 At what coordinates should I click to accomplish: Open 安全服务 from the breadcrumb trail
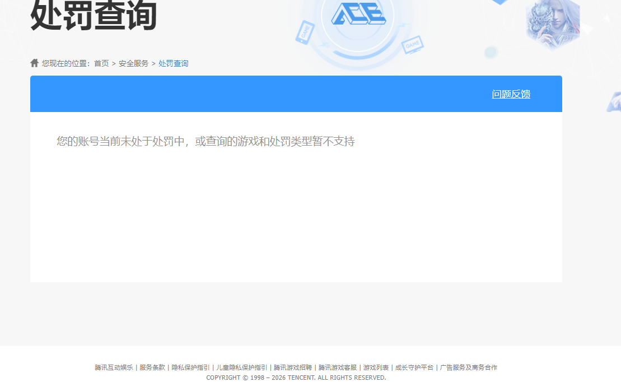click(x=133, y=63)
